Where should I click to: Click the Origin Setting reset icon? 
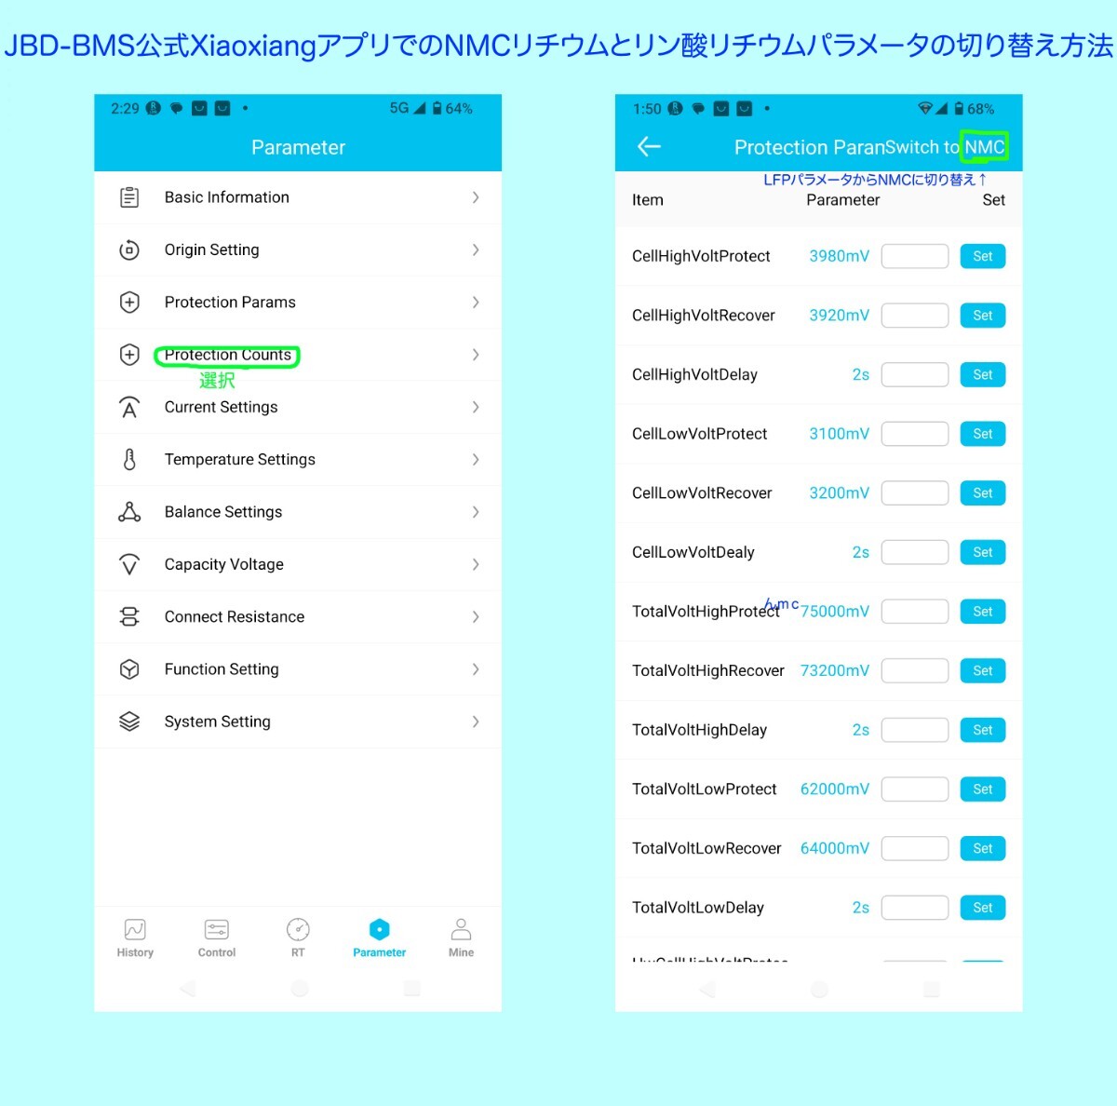[129, 250]
